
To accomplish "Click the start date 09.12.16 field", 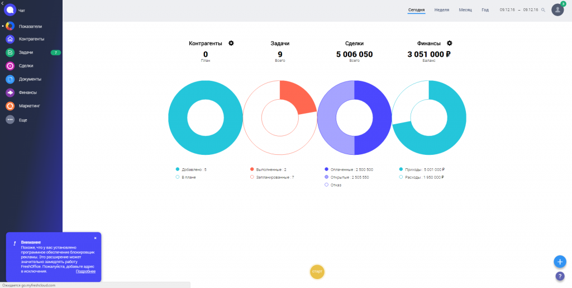I will coord(507,10).
